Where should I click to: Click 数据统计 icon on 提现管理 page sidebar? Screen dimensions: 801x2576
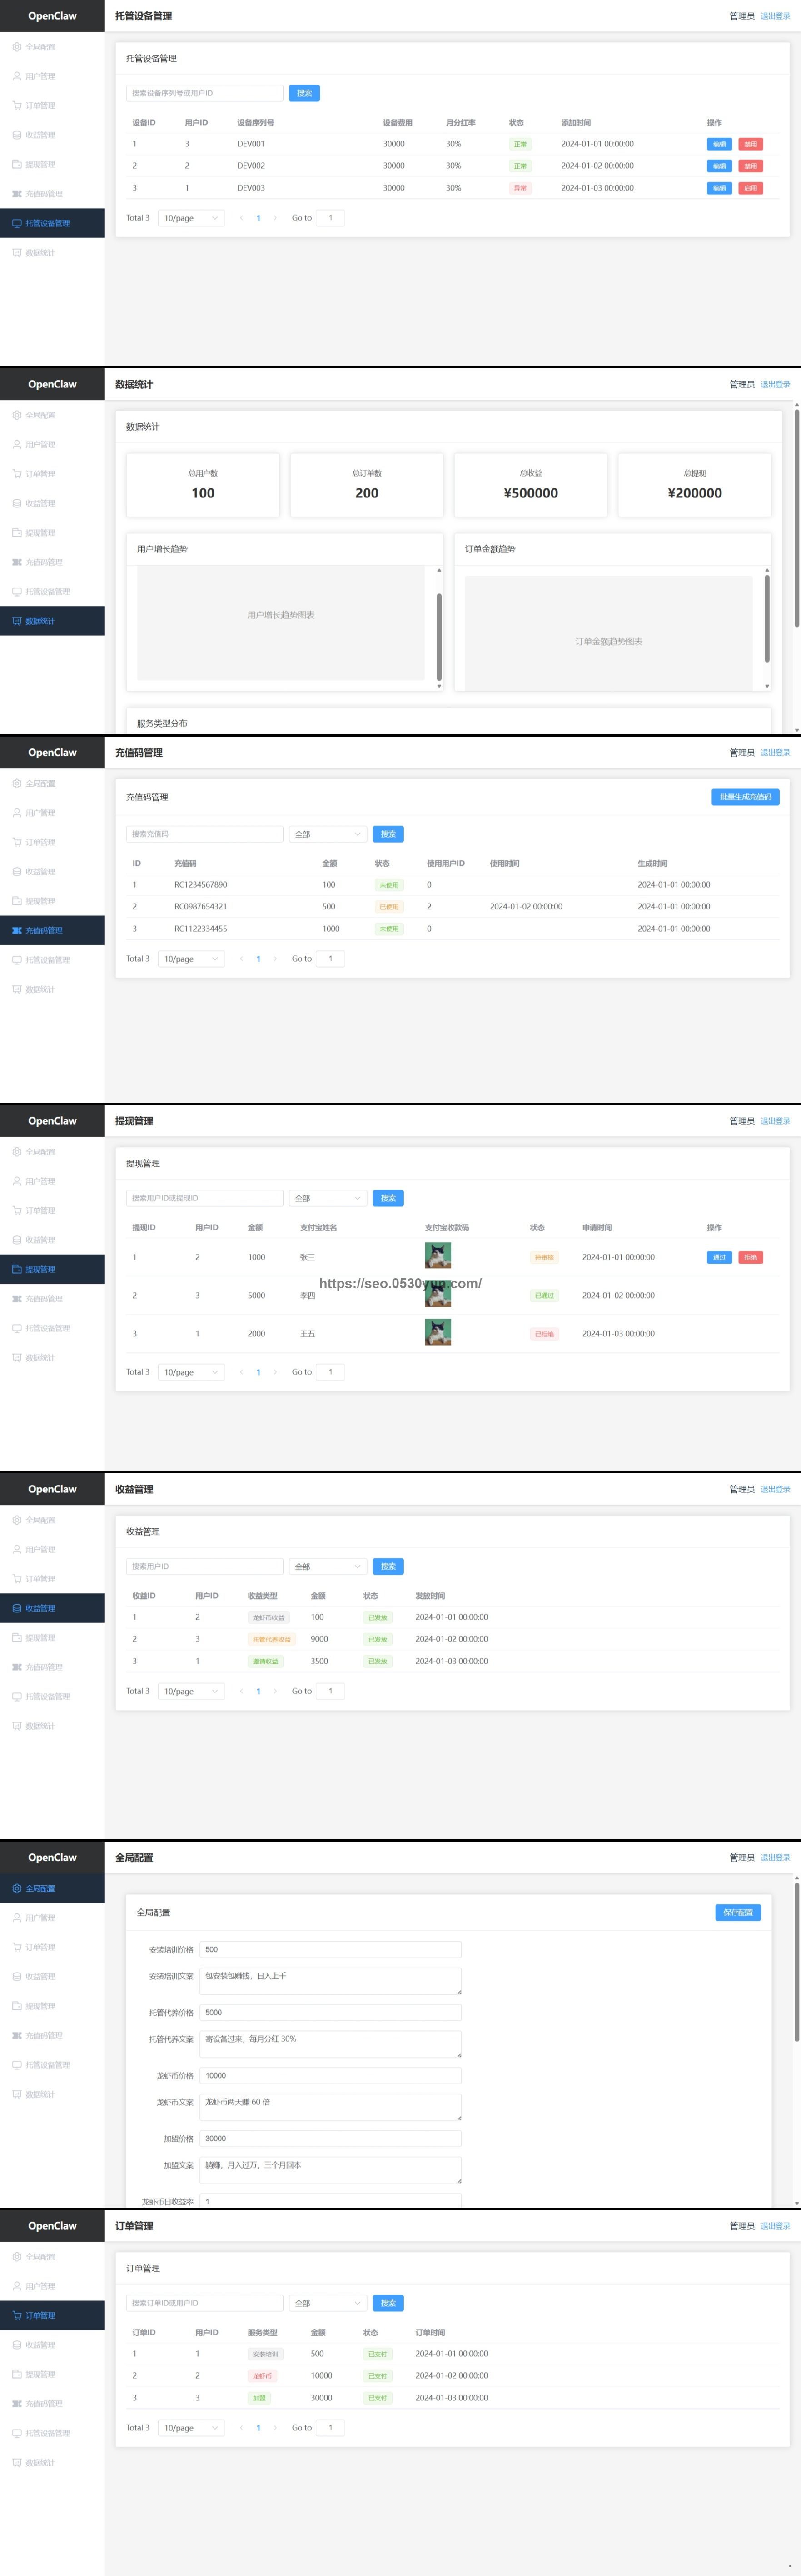[x=16, y=1358]
